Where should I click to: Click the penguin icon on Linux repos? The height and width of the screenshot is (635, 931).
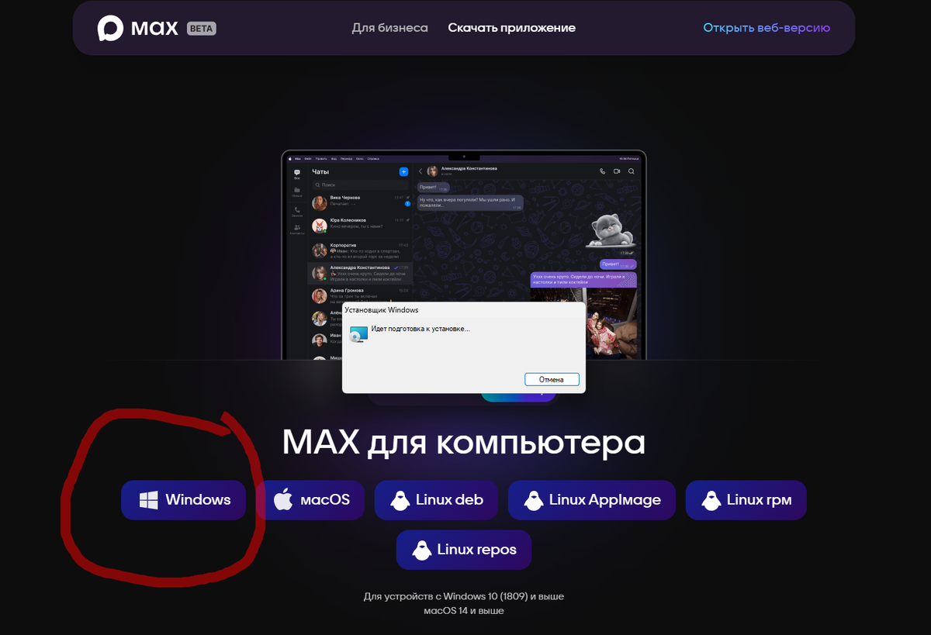(421, 550)
